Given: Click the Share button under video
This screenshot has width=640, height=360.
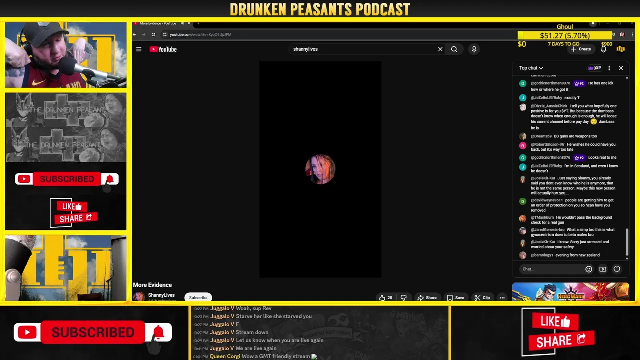Looking at the screenshot, I should (x=427, y=298).
